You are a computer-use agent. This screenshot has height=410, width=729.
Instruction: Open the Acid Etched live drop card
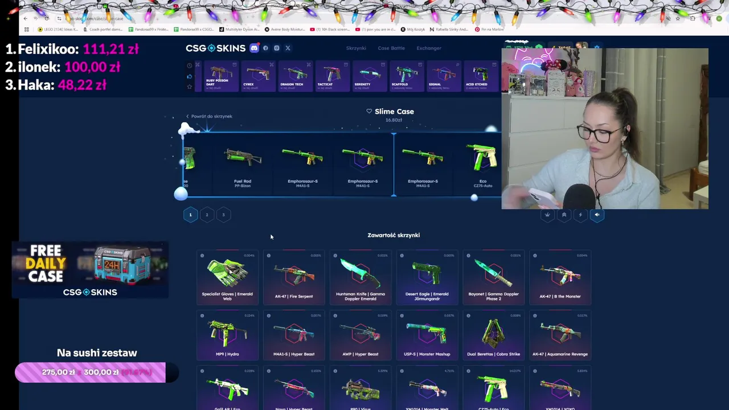[480, 76]
